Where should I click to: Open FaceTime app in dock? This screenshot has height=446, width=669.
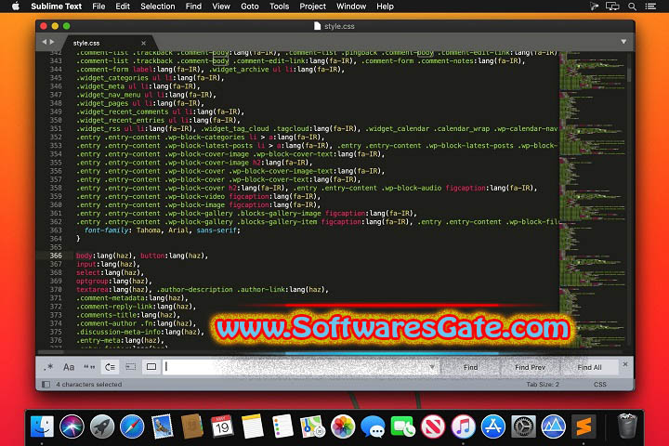pos(402,426)
